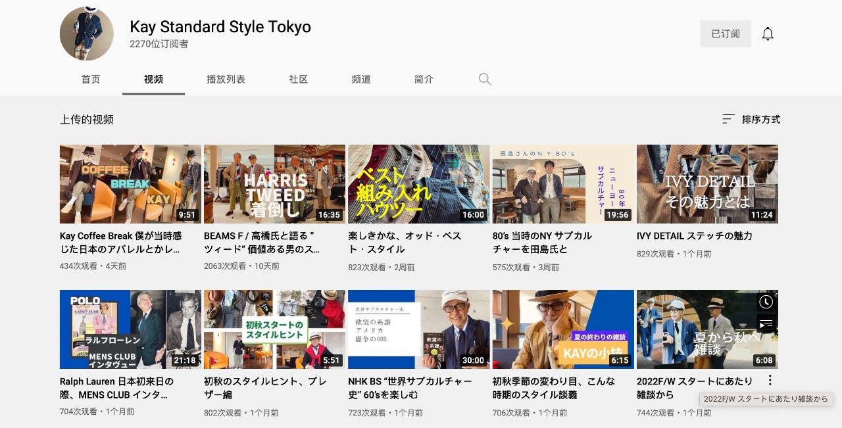Click the 2270位订阅者 subscriber count
The height and width of the screenshot is (428, 842).
click(x=159, y=44)
